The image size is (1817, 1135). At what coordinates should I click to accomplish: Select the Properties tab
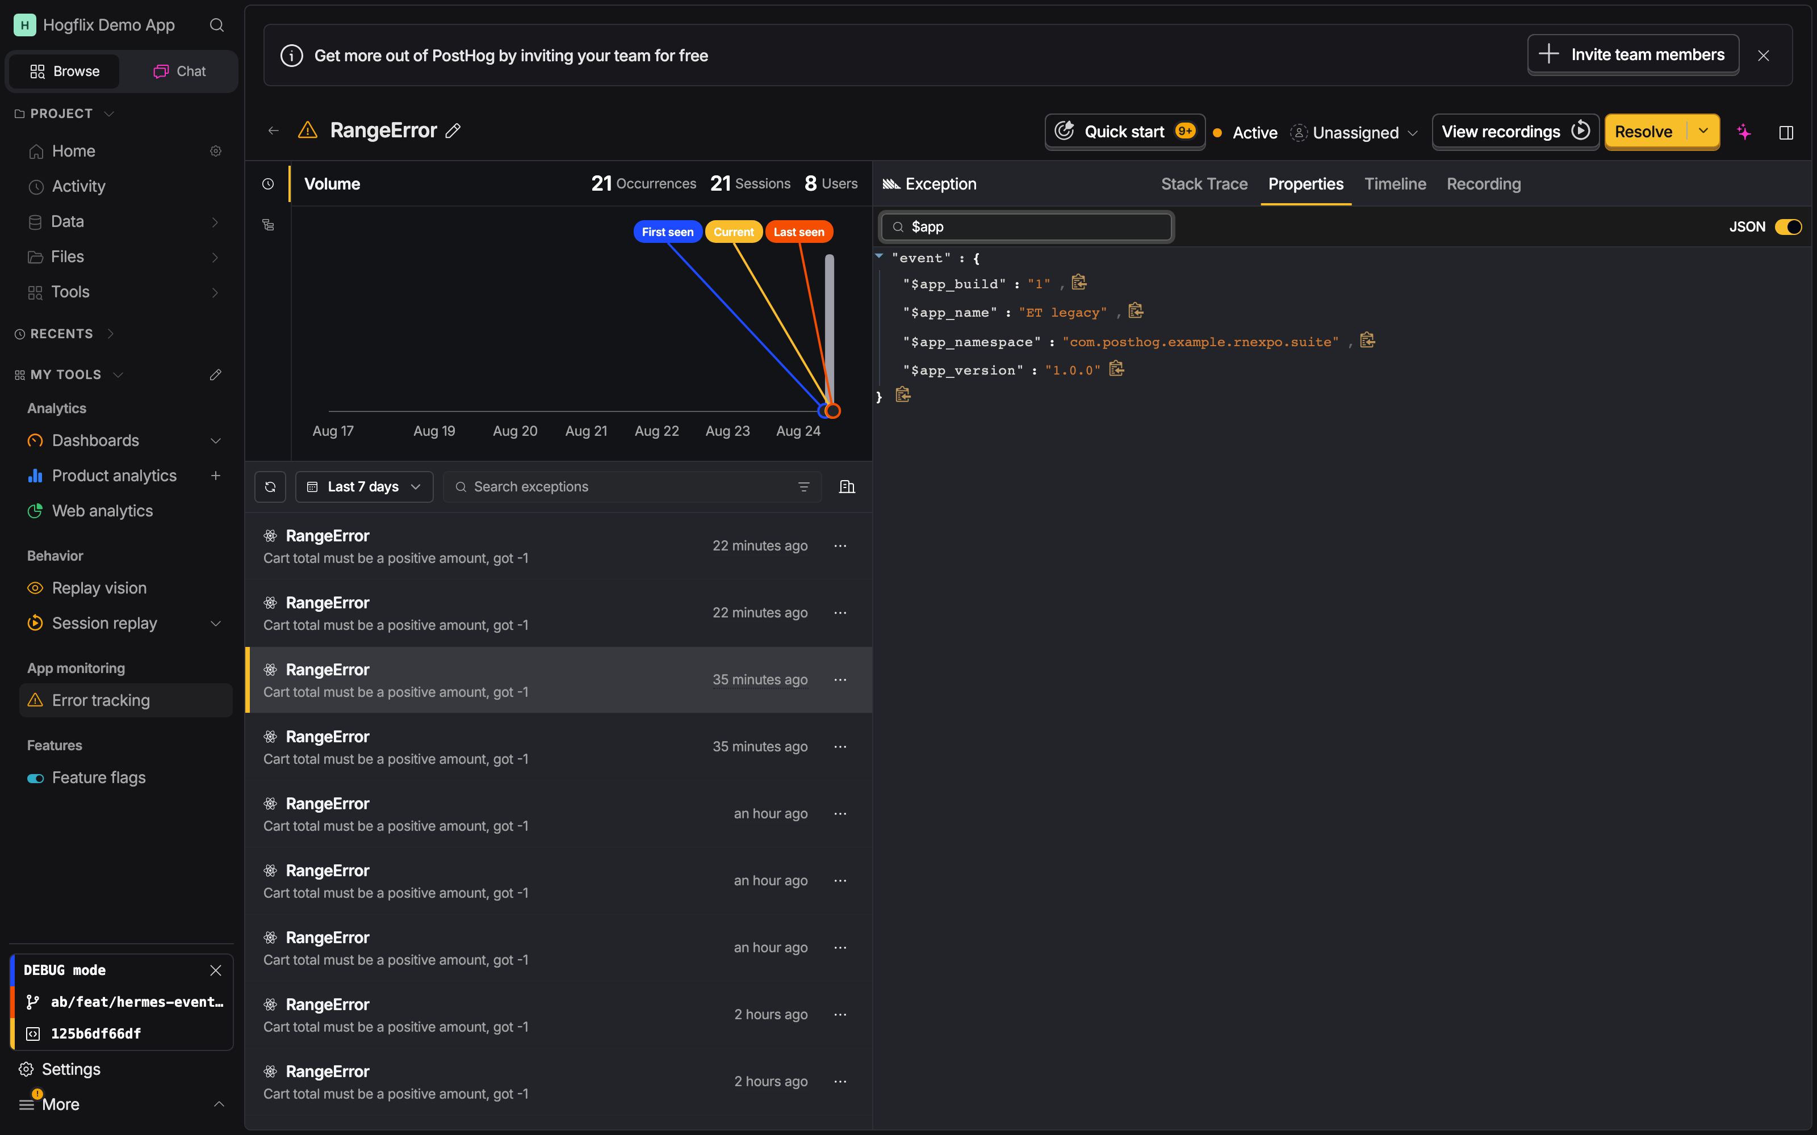(1306, 184)
